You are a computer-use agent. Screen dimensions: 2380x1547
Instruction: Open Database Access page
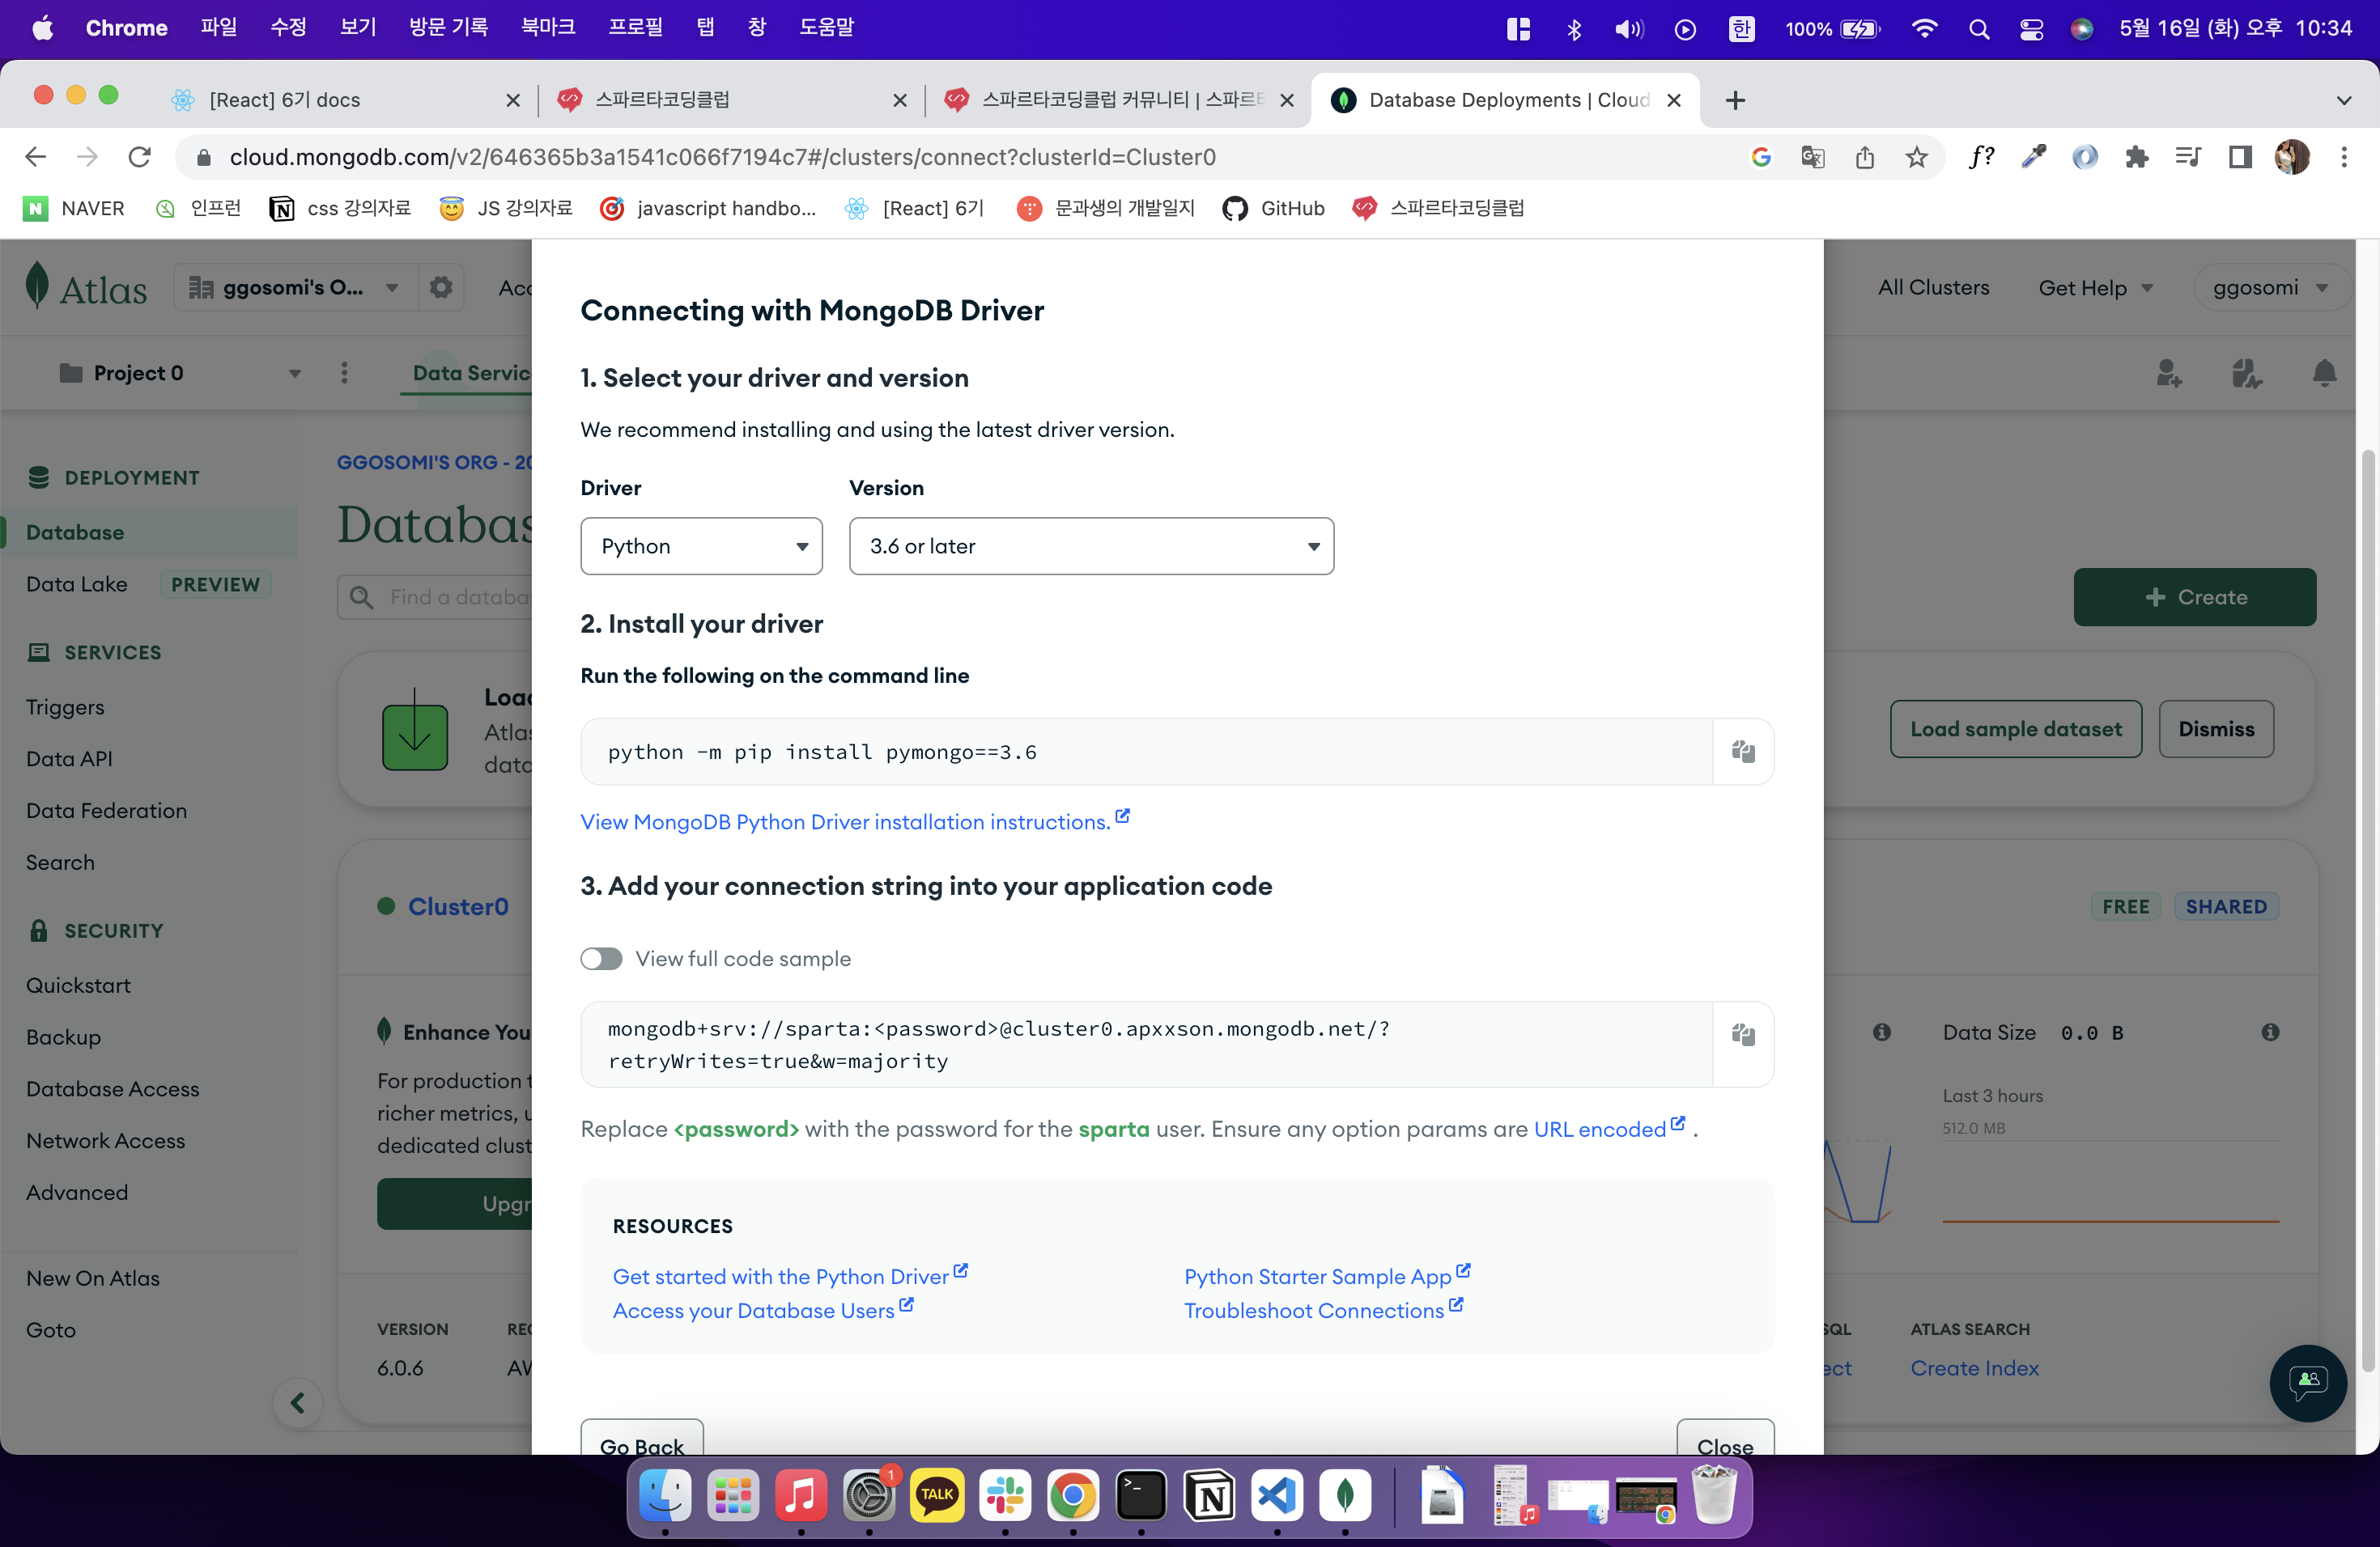(112, 1088)
